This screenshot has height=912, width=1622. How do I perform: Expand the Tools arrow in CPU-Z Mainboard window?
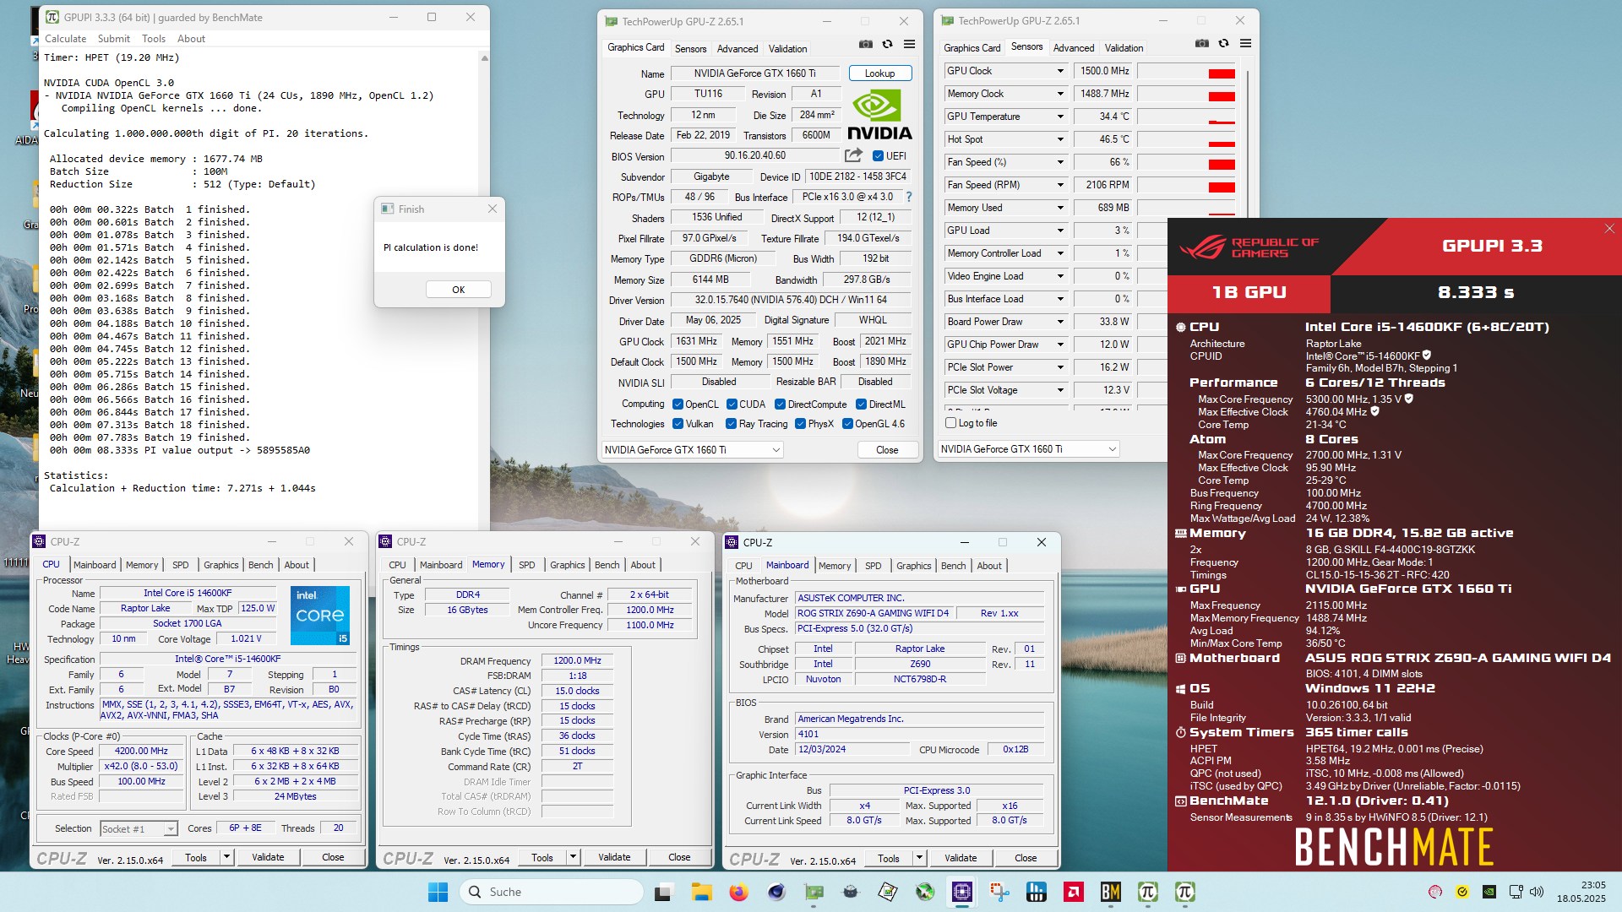click(x=919, y=858)
